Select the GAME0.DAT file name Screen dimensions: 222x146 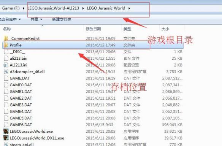coord(21,85)
